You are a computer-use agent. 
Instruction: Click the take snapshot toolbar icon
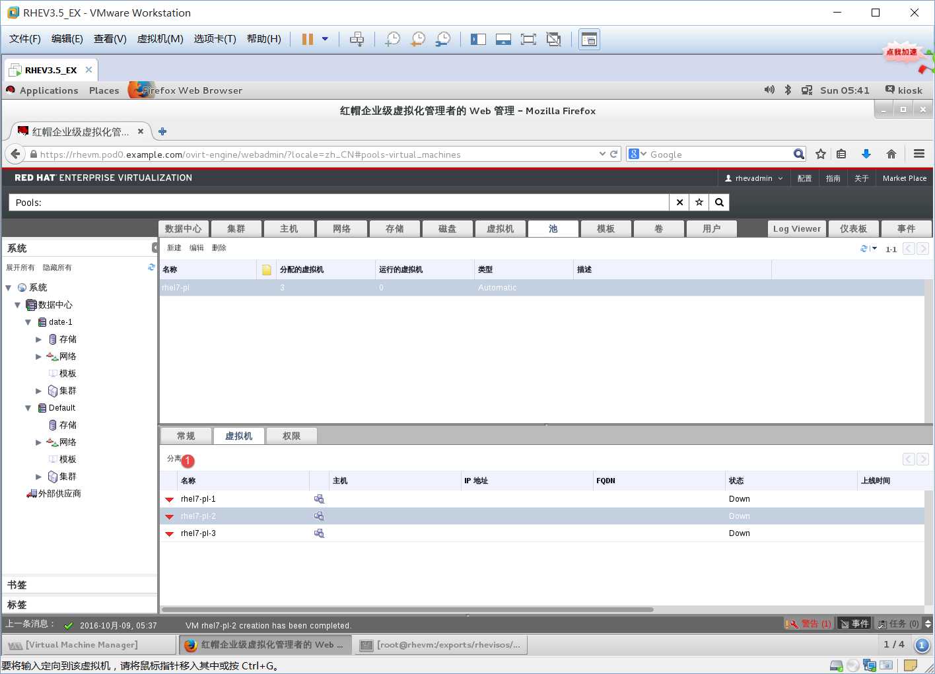(x=393, y=40)
